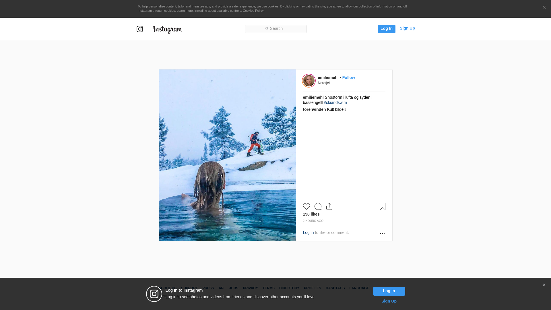This screenshot has width=551, height=310.
Task: Open the snowy pool post photo
Action: [x=227, y=155]
